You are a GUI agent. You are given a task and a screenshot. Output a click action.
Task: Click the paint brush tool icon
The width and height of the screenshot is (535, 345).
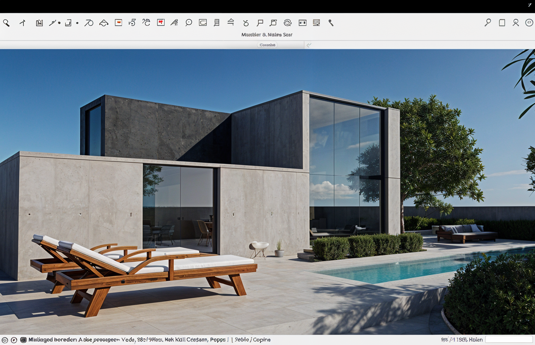[331, 23]
